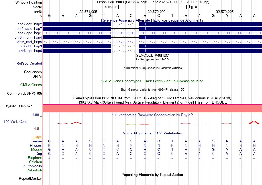The height and width of the screenshot is (185, 262).
Task: Click the RepeatMasker track label
Action: [x=30, y=178]
